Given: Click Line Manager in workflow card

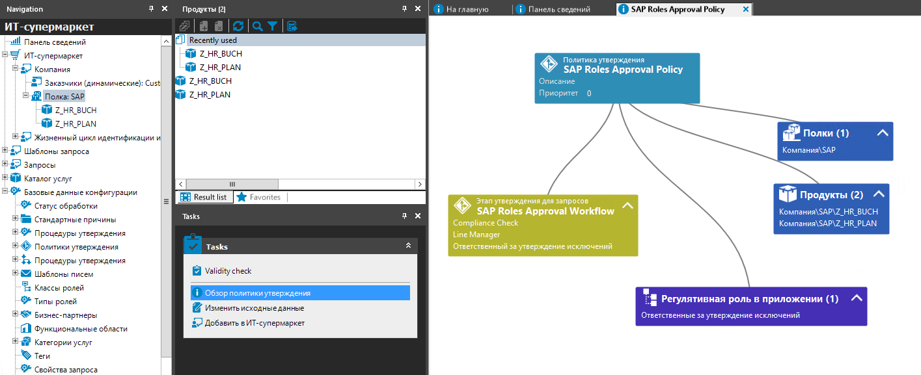Looking at the screenshot, I should [x=476, y=234].
